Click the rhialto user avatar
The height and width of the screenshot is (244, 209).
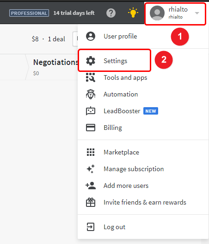tap(157, 13)
